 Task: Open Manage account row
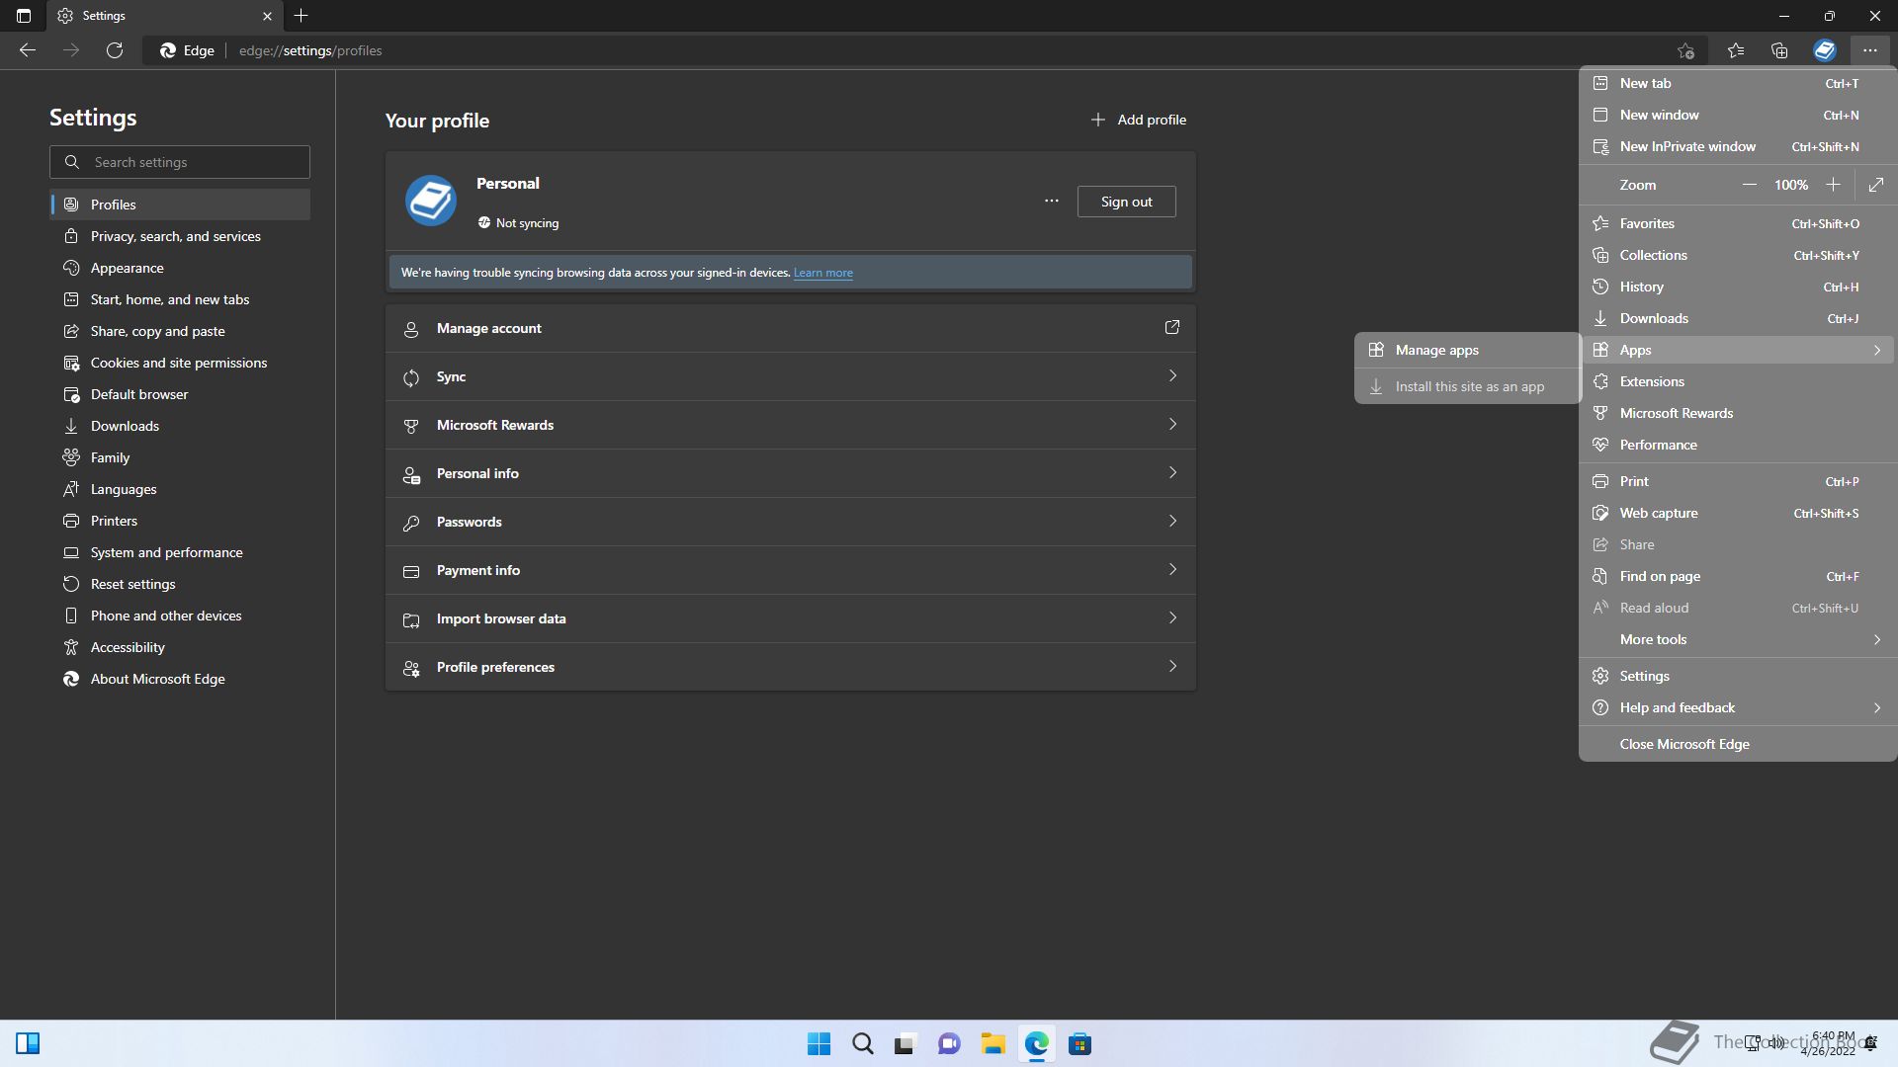[x=791, y=328]
